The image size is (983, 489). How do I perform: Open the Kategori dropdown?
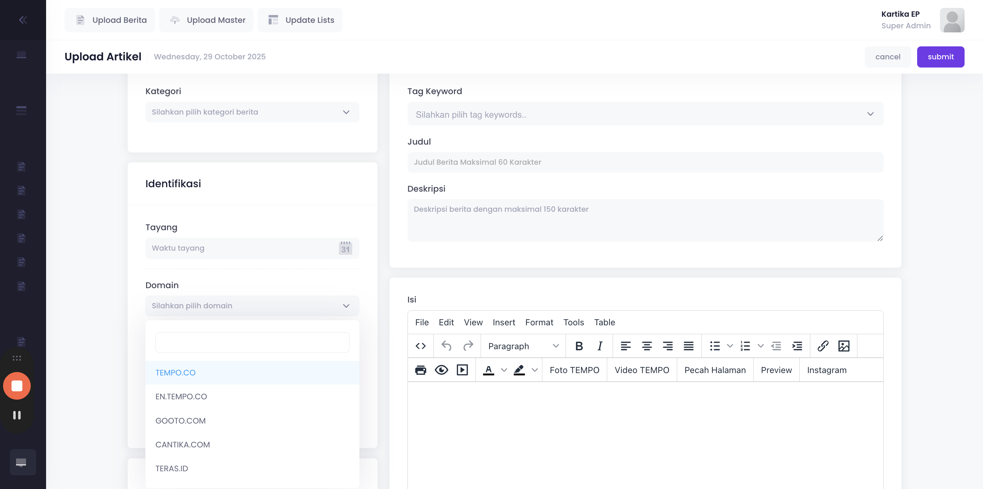(252, 112)
